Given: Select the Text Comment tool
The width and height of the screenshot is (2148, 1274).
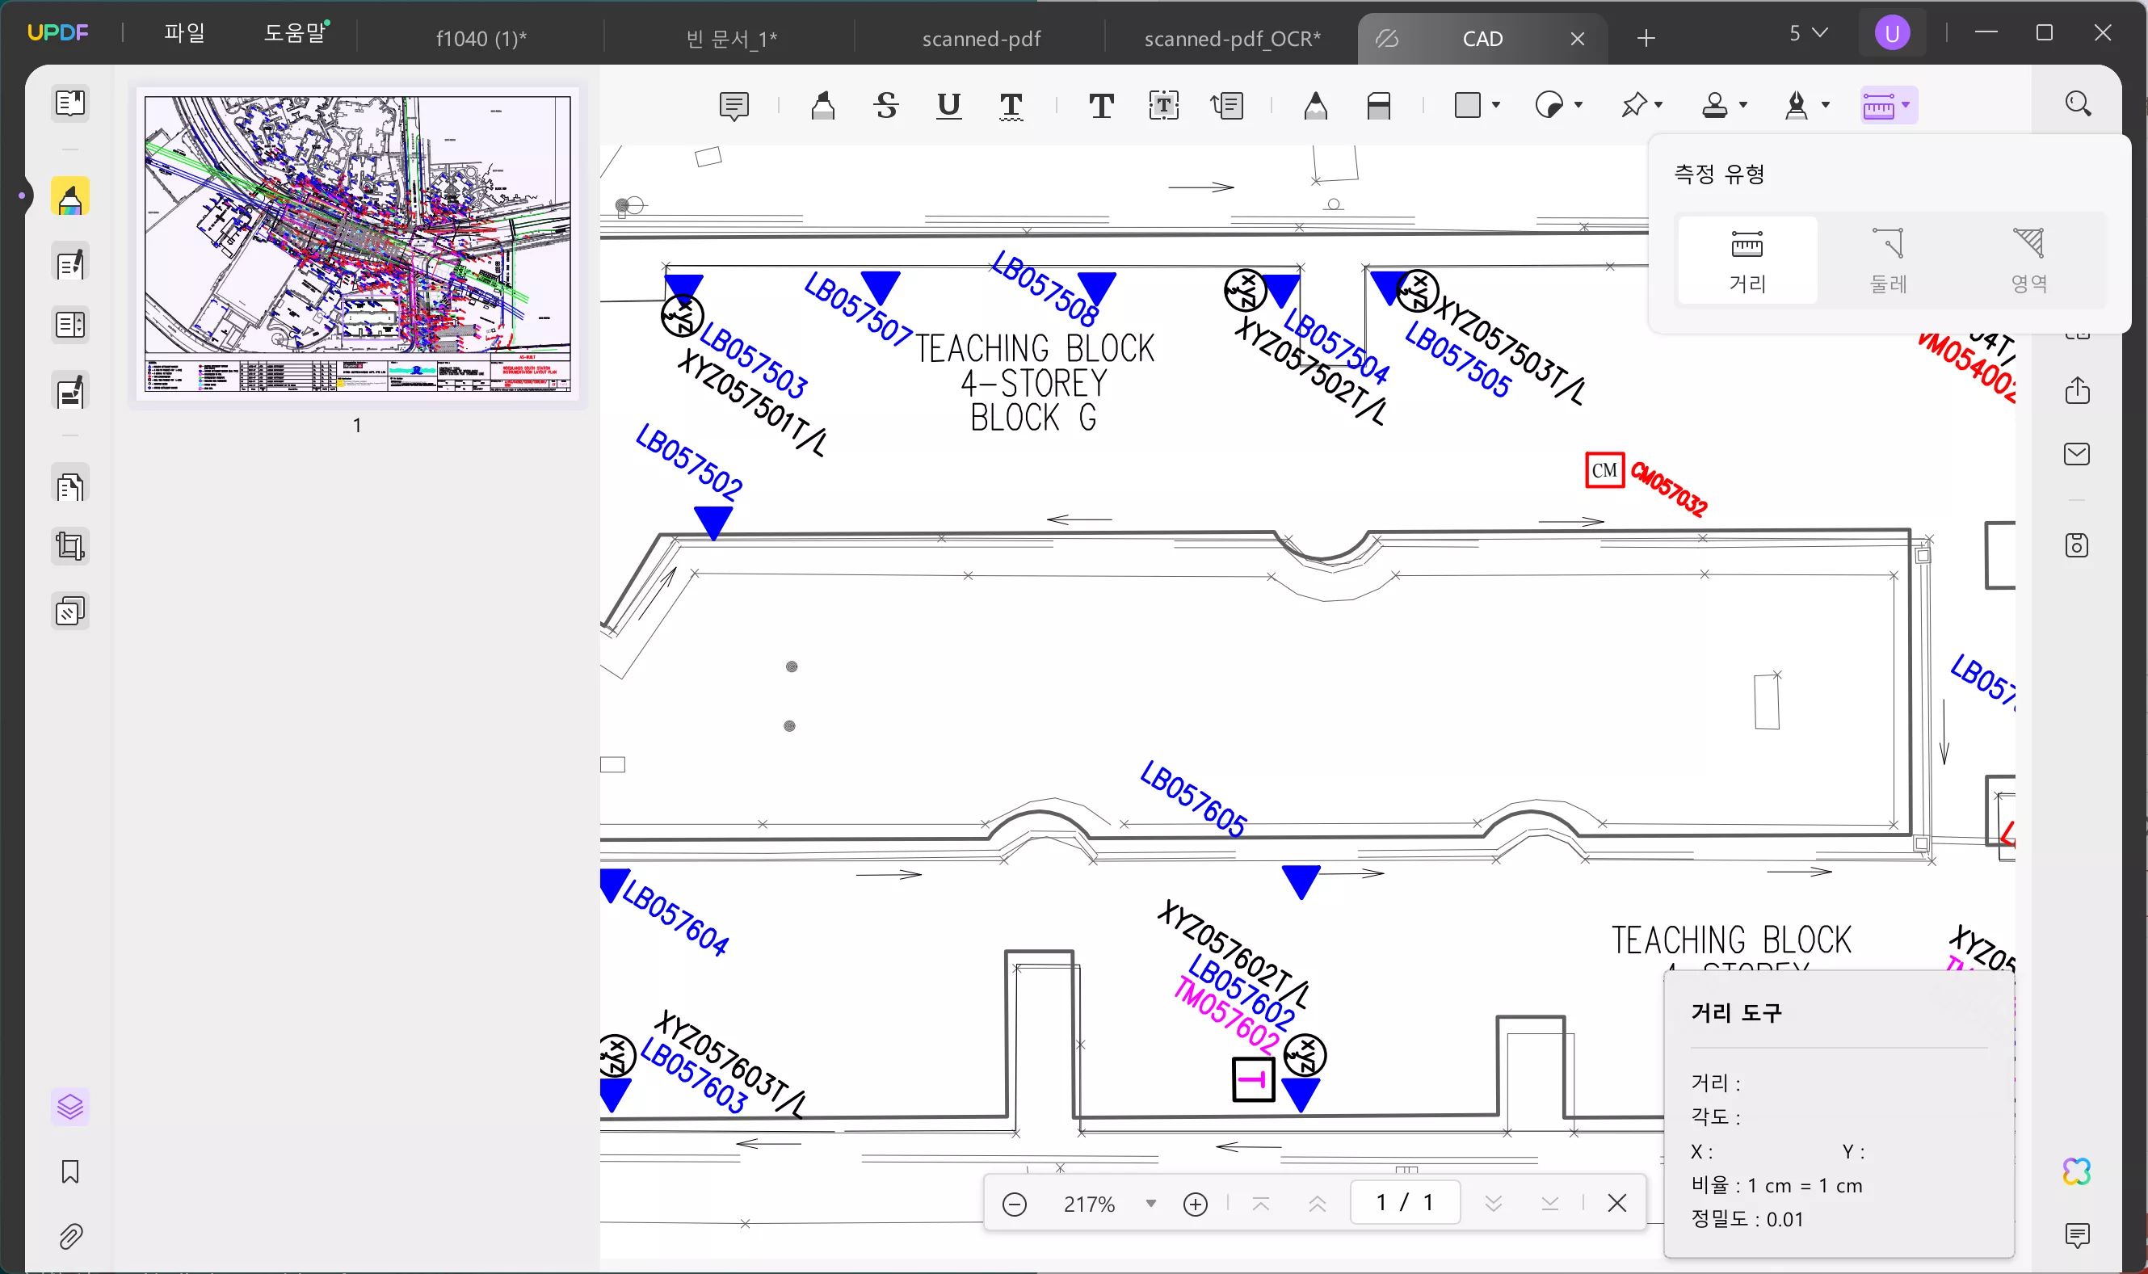Looking at the screenshot, I should pyautogui.click(x=1101, y=106).
